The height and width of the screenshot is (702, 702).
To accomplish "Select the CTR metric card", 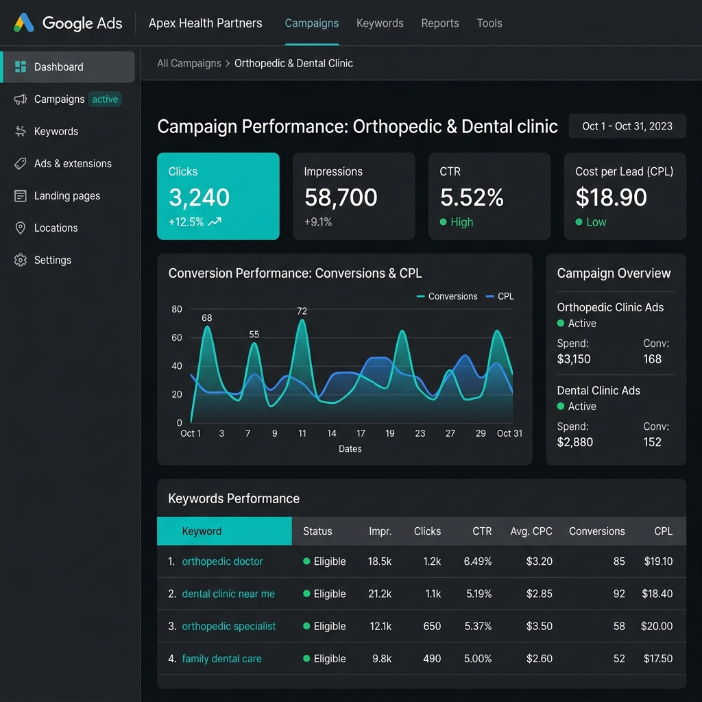I will [x=489, y=196].
